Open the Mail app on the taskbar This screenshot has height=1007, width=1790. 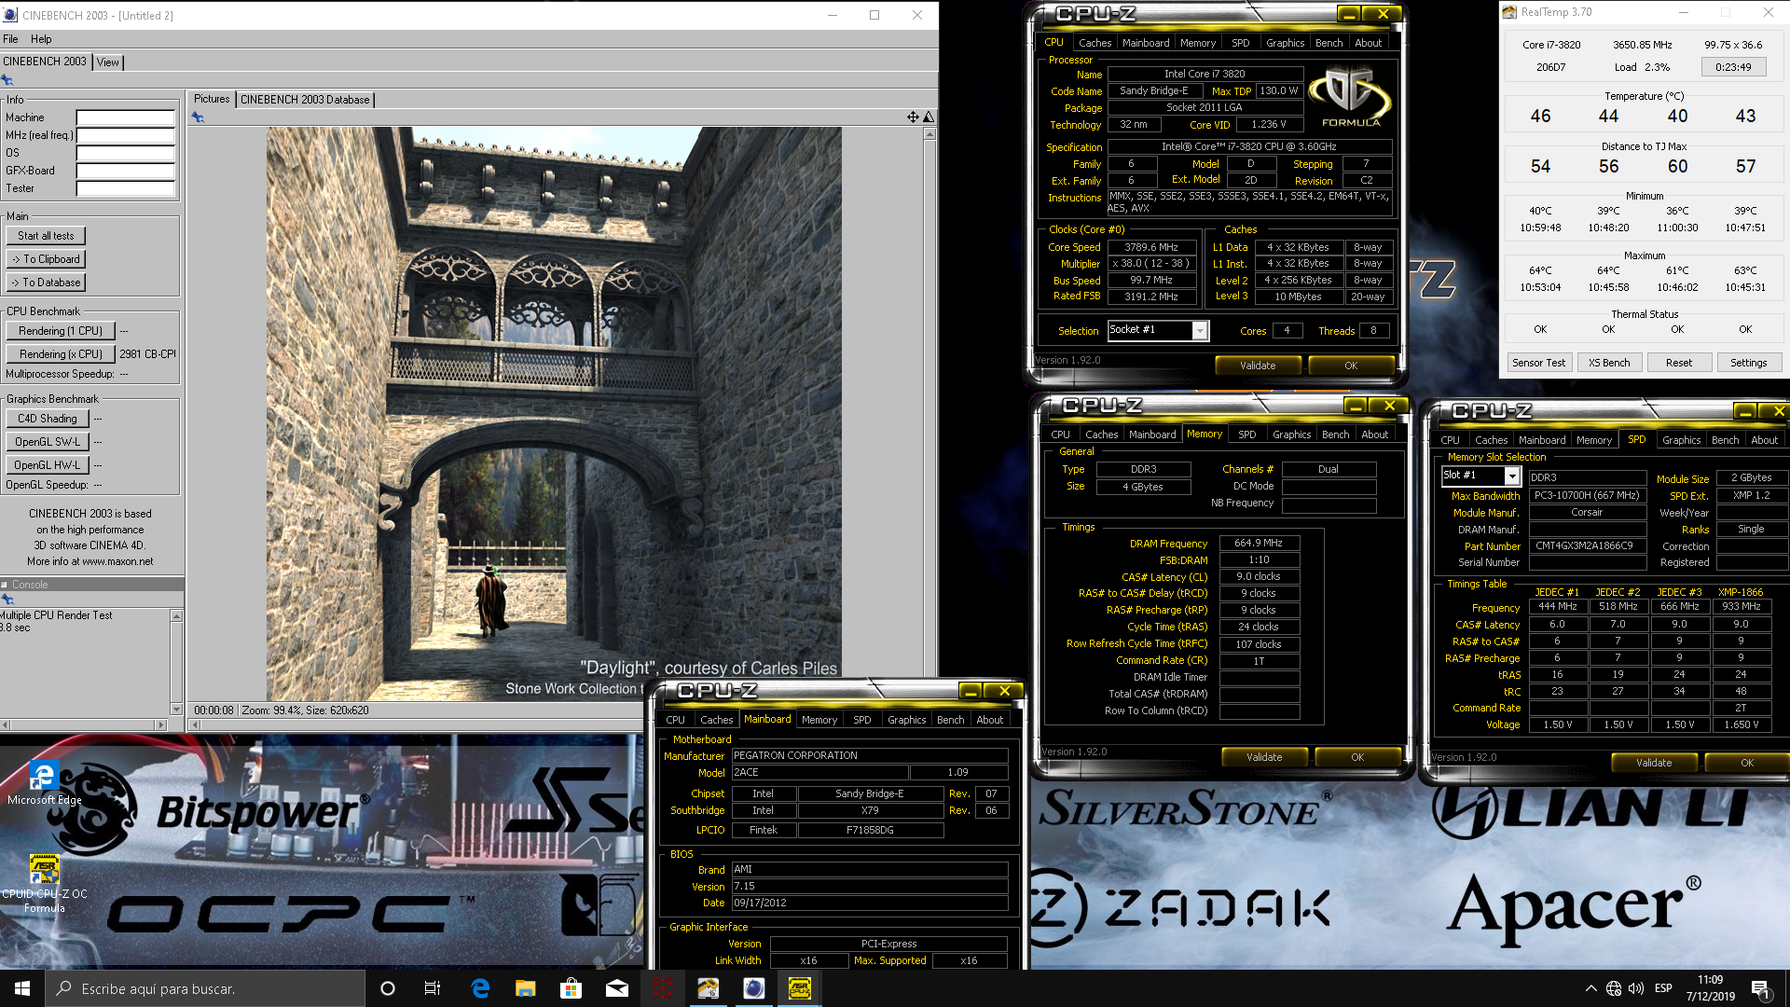[x=616, y=988]
